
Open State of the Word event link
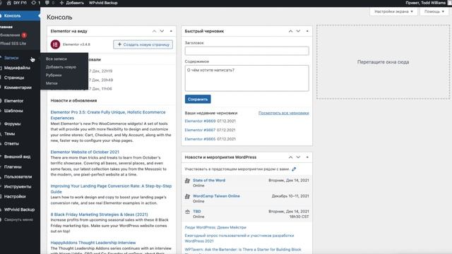point(209,181)
